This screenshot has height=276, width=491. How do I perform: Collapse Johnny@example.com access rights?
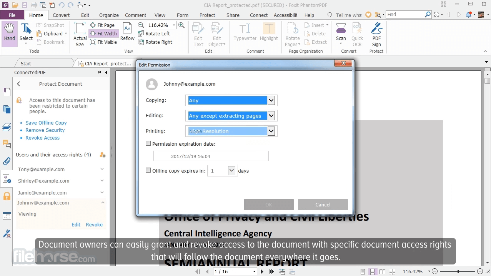coord(102,203)
